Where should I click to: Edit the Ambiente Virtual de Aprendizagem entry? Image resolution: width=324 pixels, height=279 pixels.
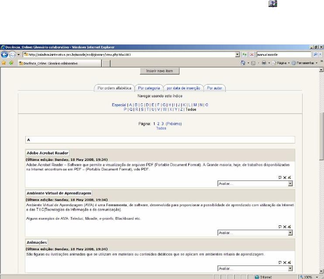[x=290, y=227]
